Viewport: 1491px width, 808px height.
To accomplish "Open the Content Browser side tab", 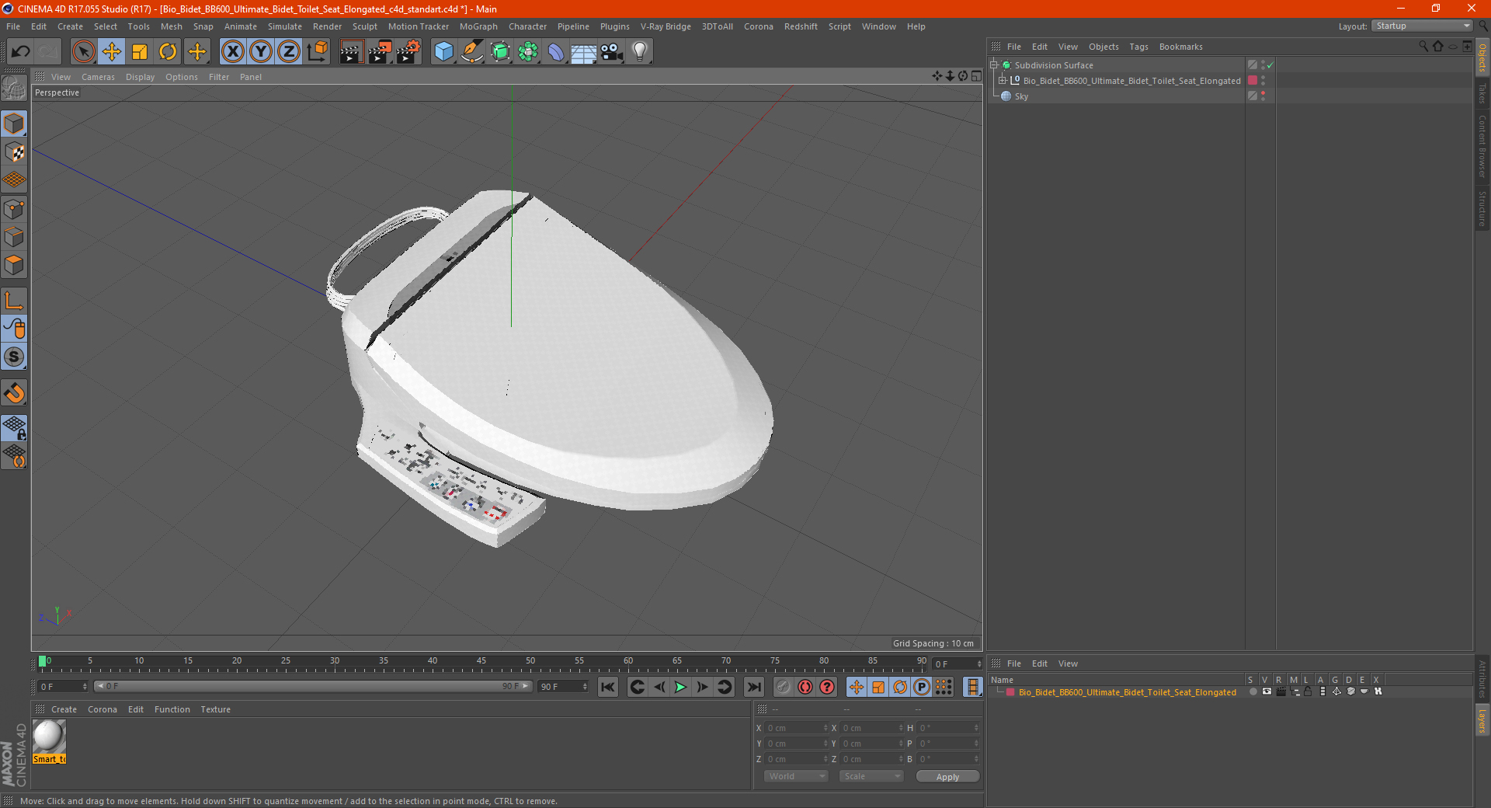I will click(x=1482, y=147).
